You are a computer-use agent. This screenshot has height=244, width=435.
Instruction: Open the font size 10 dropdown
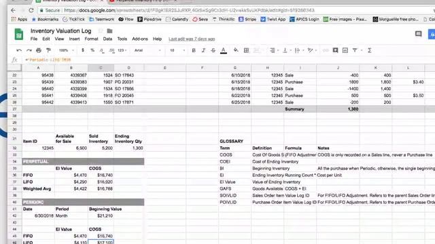pos(177,50)
